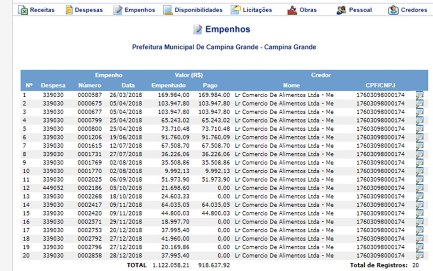The height and width of the screenshot is (271, 433).
Task: Open details icon for empenho 0000800
Action: click(x=419, y=129)
